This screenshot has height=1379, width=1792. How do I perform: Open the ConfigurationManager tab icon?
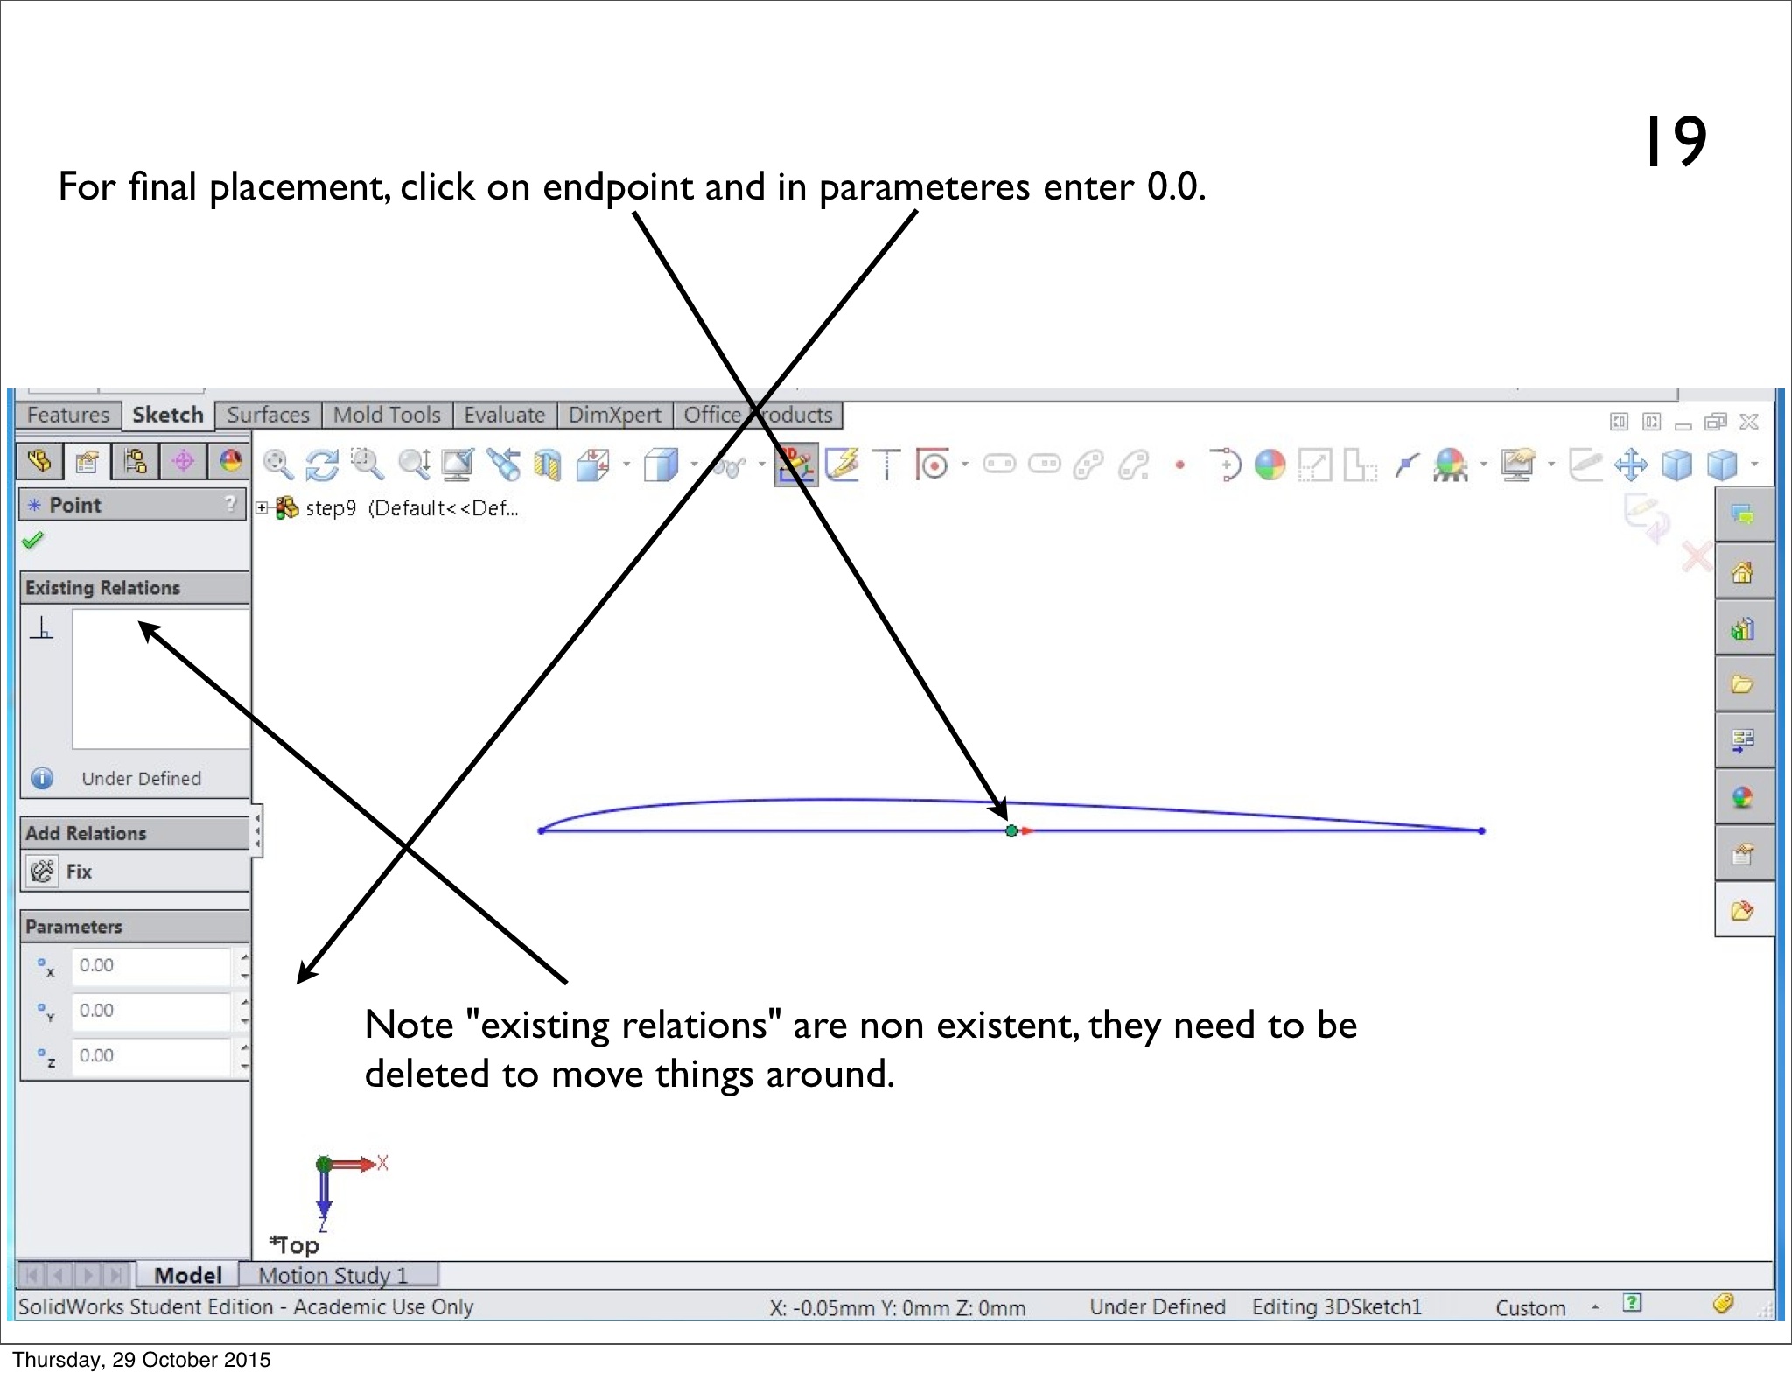(x=135, y=461)
